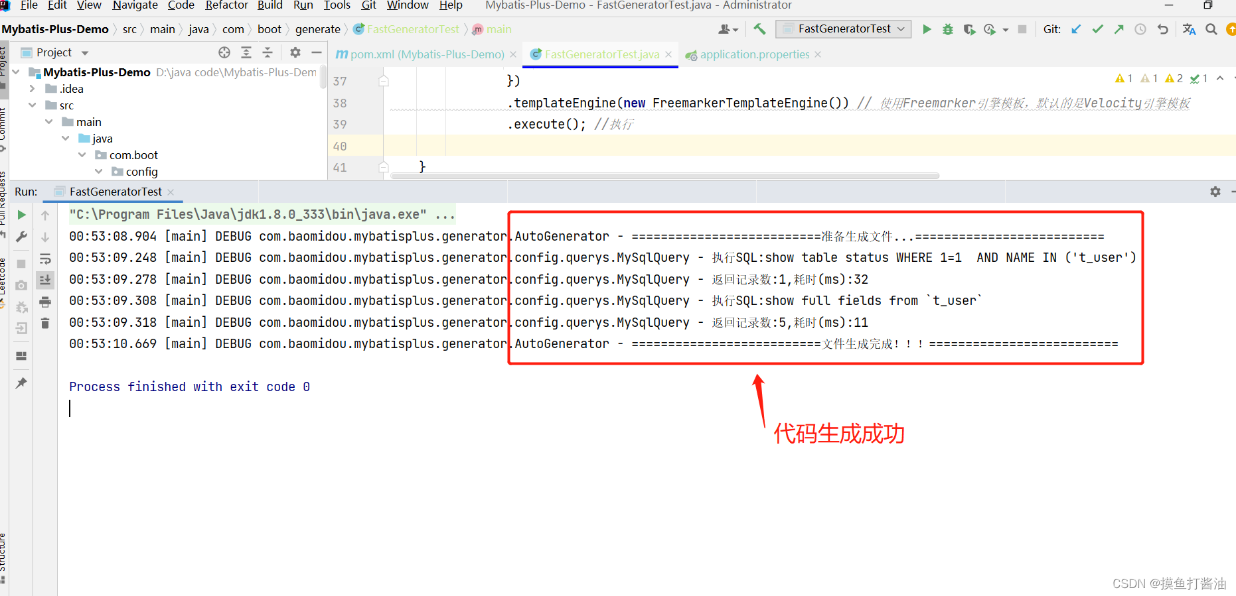
Task: Open the Refactor menu
Action: [x=226, y=5]
